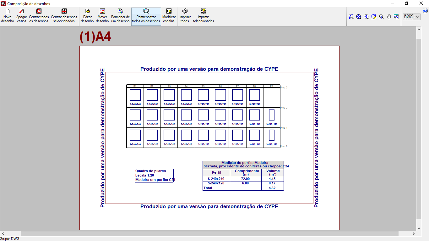The height and width of the screenshot is (241, 429).
Task: Click the Perfil column header
Action: pyautogui.click(x=216, y=173)
